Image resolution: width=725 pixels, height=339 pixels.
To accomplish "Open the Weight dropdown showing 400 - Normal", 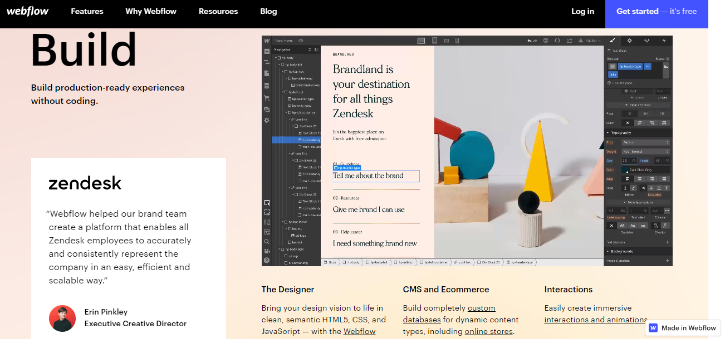I will point(645,152).
